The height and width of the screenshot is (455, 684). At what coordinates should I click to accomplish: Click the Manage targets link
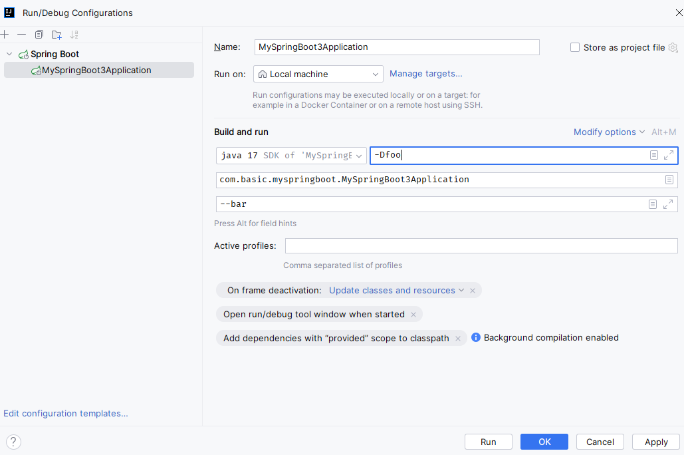tap(425, 73)
